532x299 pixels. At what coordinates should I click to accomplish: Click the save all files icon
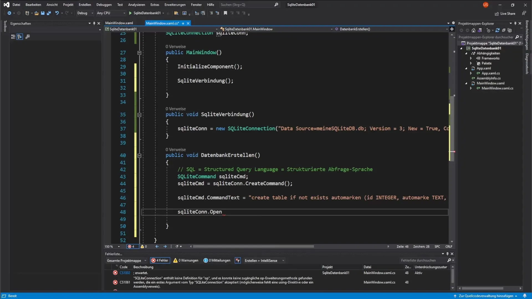[49, 13]
